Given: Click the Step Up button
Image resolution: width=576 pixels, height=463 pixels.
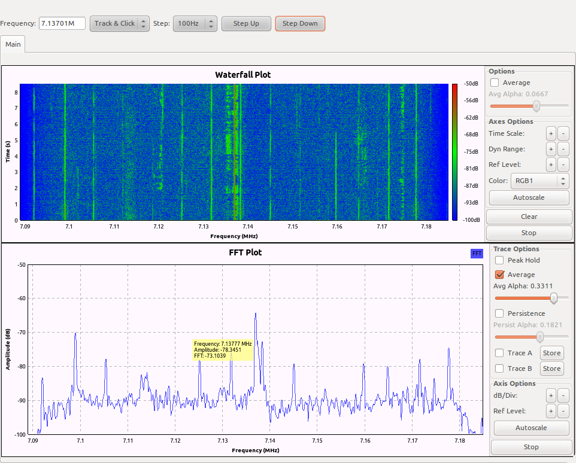Looking at the screenshot, I should [246, 23].
